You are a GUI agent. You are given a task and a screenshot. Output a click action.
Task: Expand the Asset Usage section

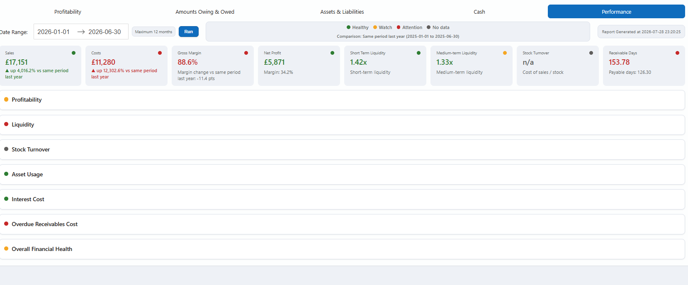pyautogui.click(x=342, y=175)
